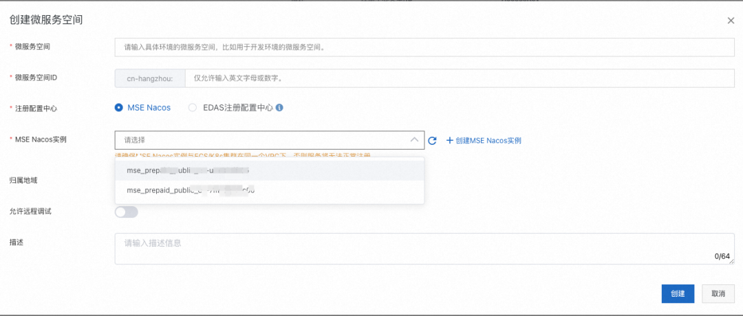
Task: Click the 请选择 Nacos instance combo box
Action: click(x=269, y=140)
